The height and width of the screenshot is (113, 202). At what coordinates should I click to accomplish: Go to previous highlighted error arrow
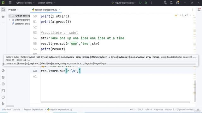(x=191, y=15)
